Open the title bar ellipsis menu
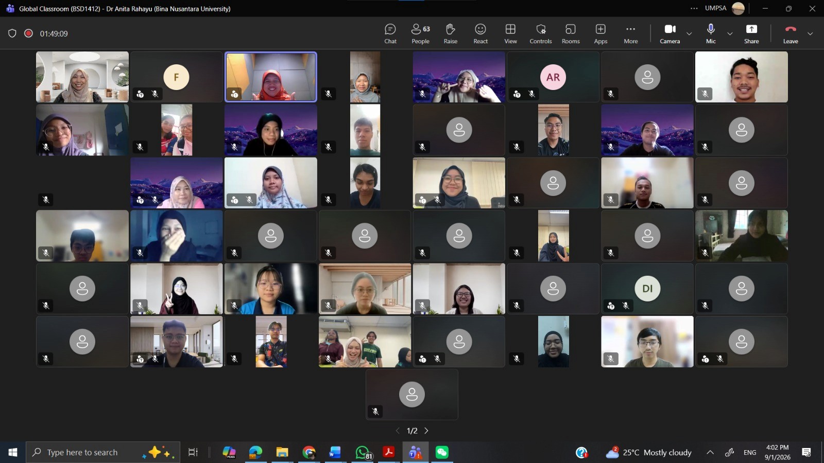This screenshot has height=463, width=824. (694, 8)
